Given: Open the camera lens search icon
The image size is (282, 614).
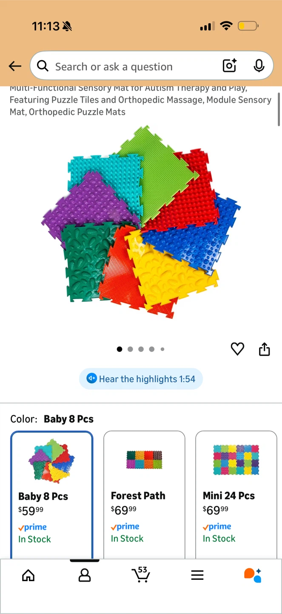Looking at the screenshot, I should tap(229, 66).
